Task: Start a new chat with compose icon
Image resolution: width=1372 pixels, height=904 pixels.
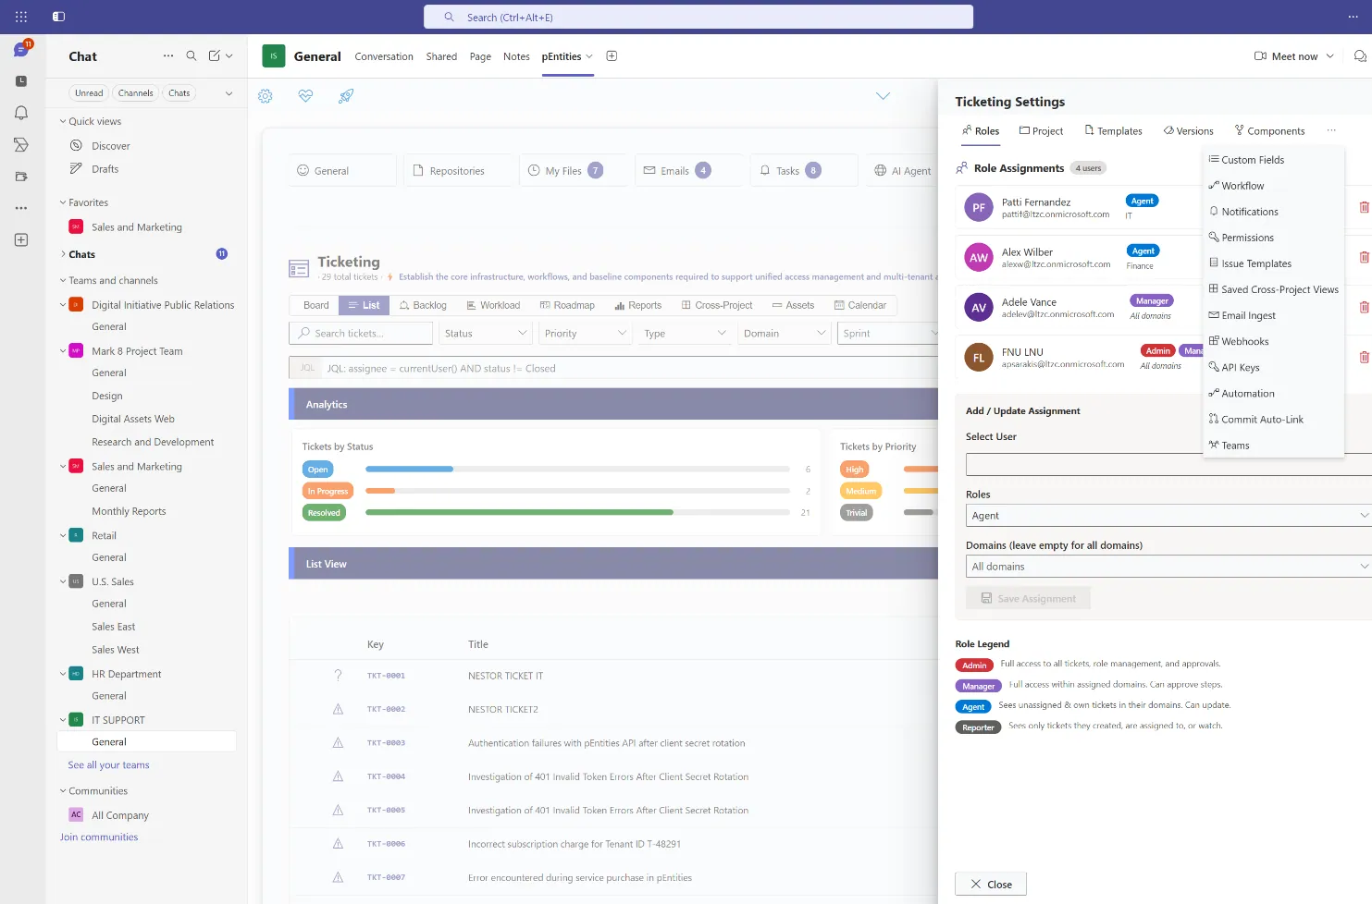Action: (x=215, y=56)
